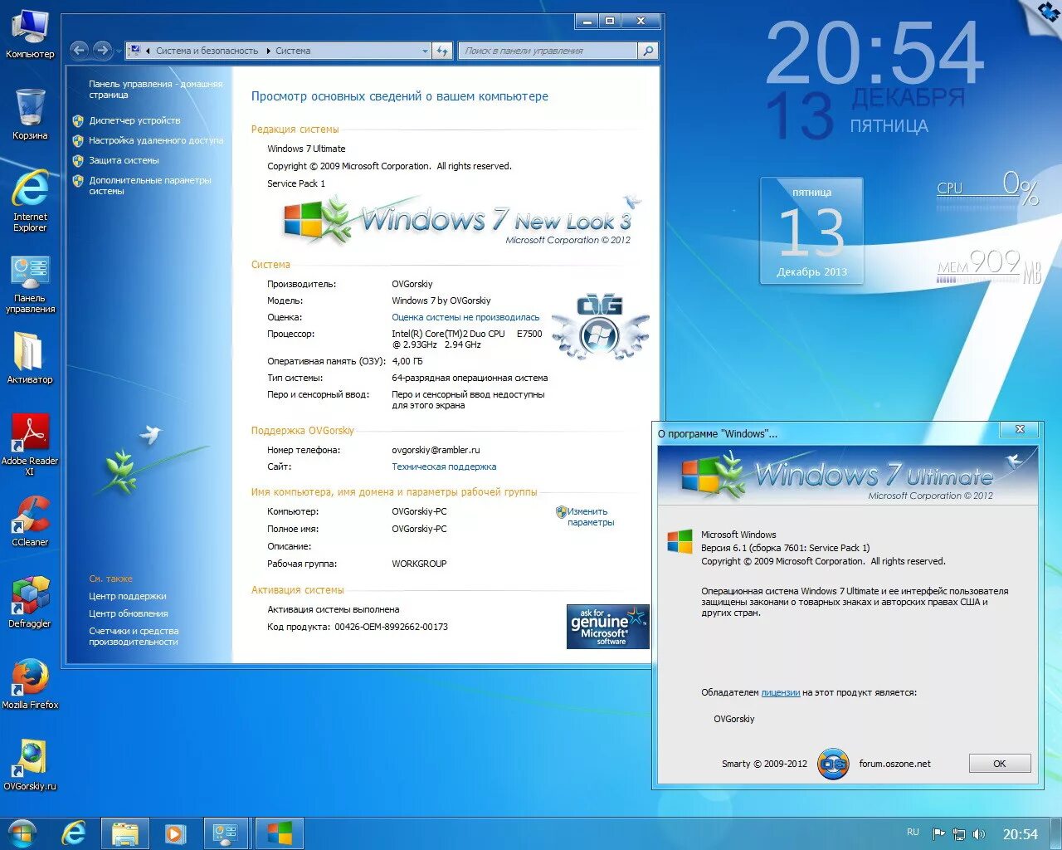Launch CCleaner from the desktop

30,523
